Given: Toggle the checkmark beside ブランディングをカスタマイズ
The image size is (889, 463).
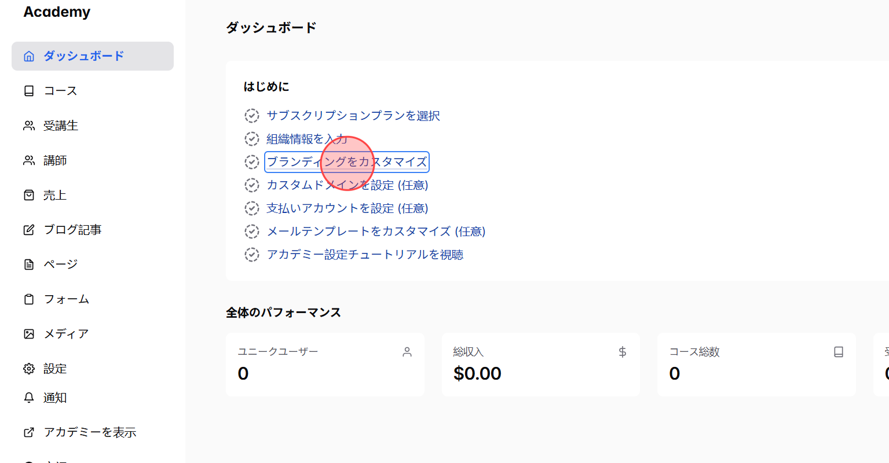Looking at the screenshot, I should point(252,162).
